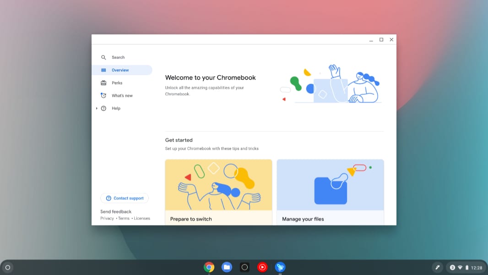488x275 pixels.
Task: Click the Explore app icon on shelf
Action: [x=280, y=267]
